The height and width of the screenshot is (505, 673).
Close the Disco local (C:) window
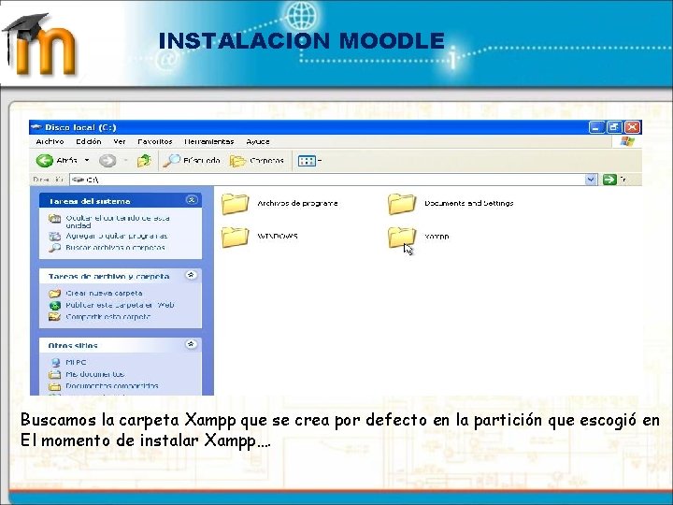click(x=632, y=127)
